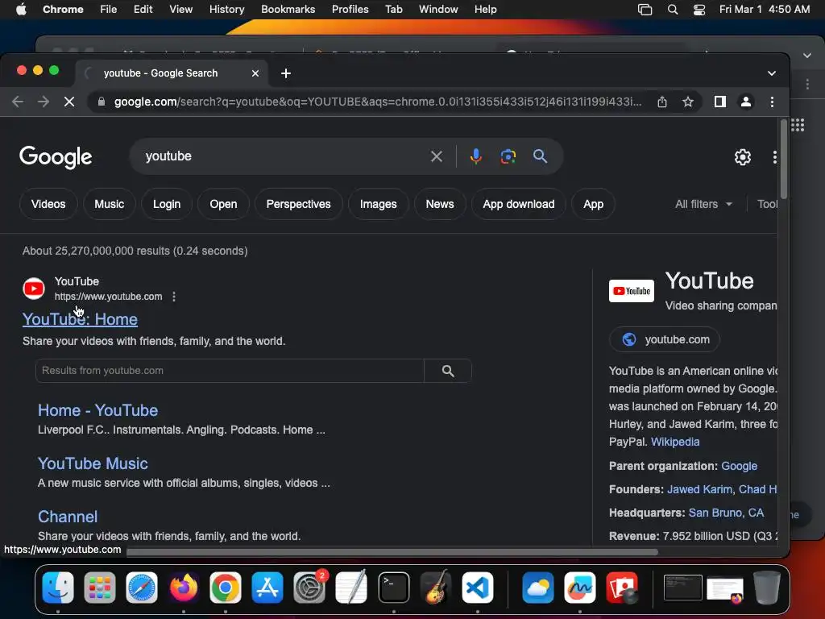Open the YouTube Music link
The width and height of the screenshot is (825, 619).
pyautogui.click(x=93, y=463)
